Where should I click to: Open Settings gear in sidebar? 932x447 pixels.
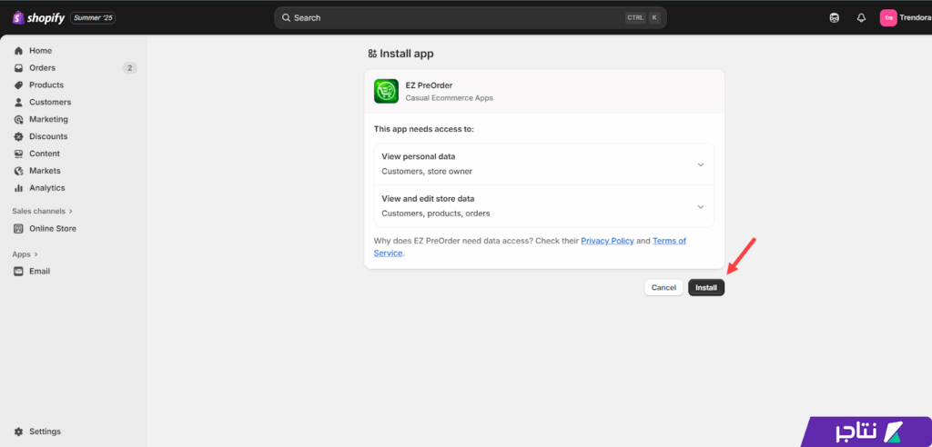coord(18,432)
